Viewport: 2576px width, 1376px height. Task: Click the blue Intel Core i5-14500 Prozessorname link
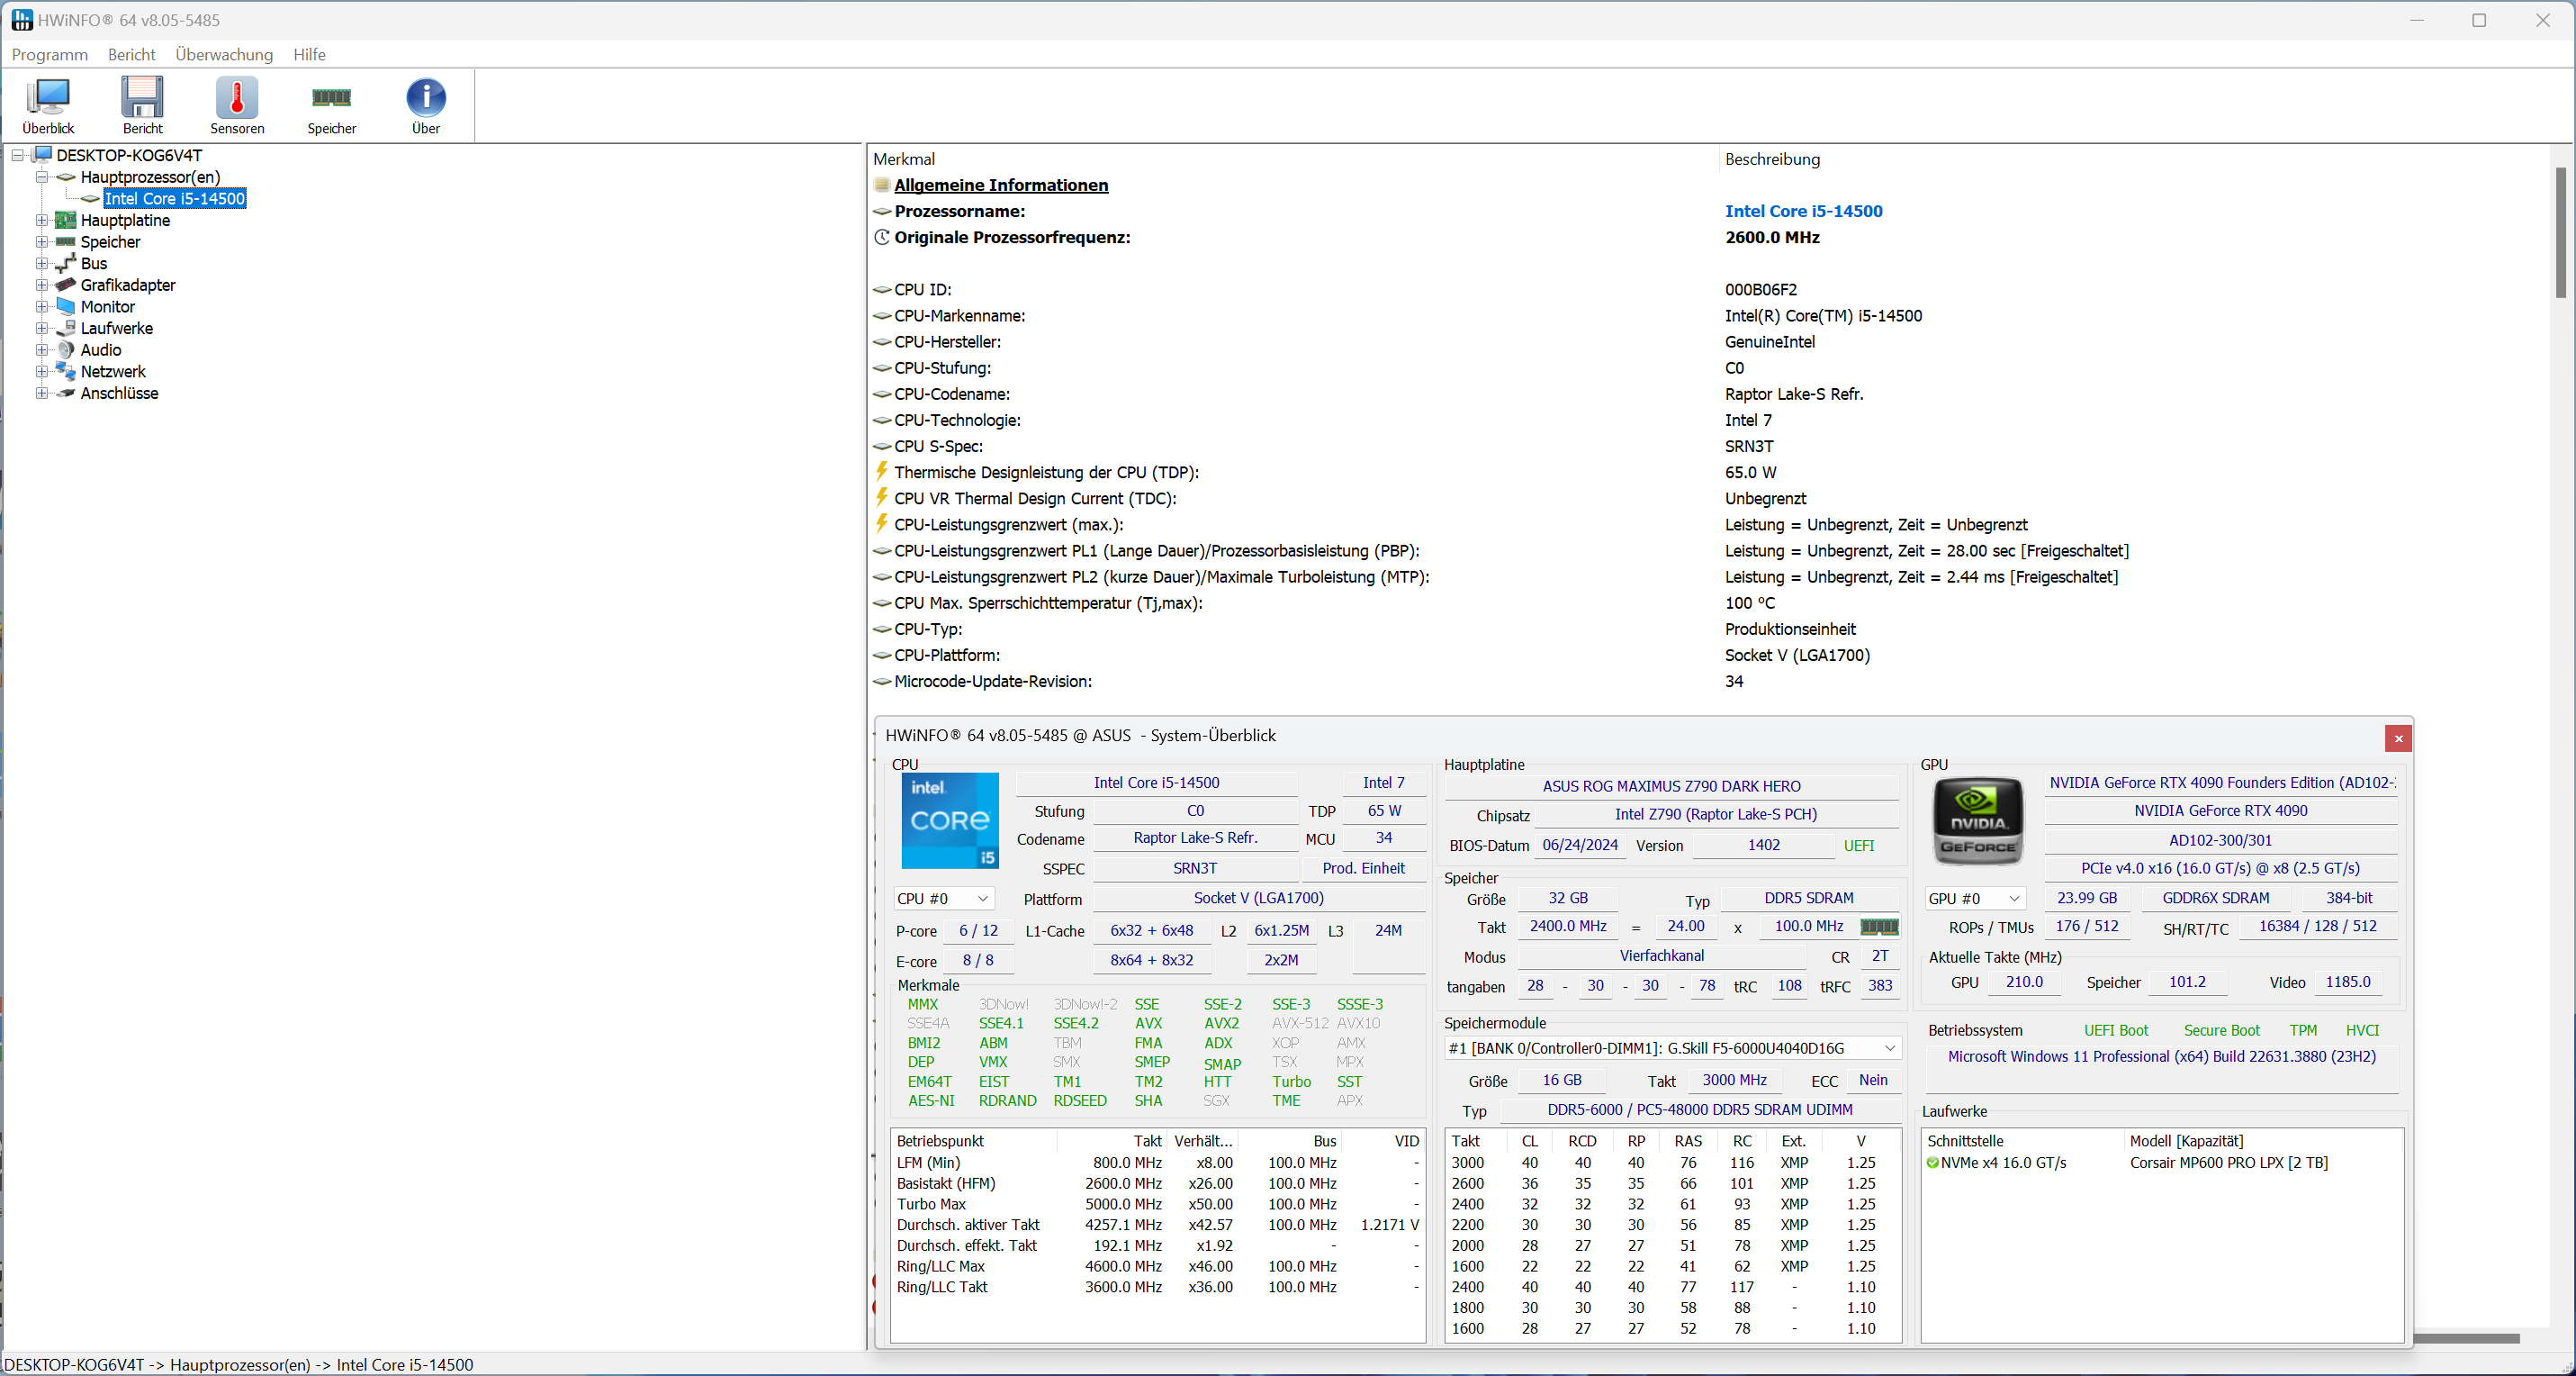coord(1803,211)
